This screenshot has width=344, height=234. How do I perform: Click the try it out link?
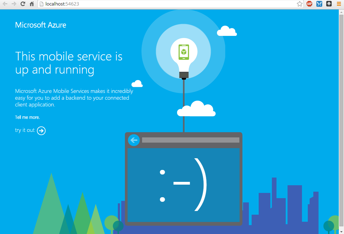click(x=25, y=130)
